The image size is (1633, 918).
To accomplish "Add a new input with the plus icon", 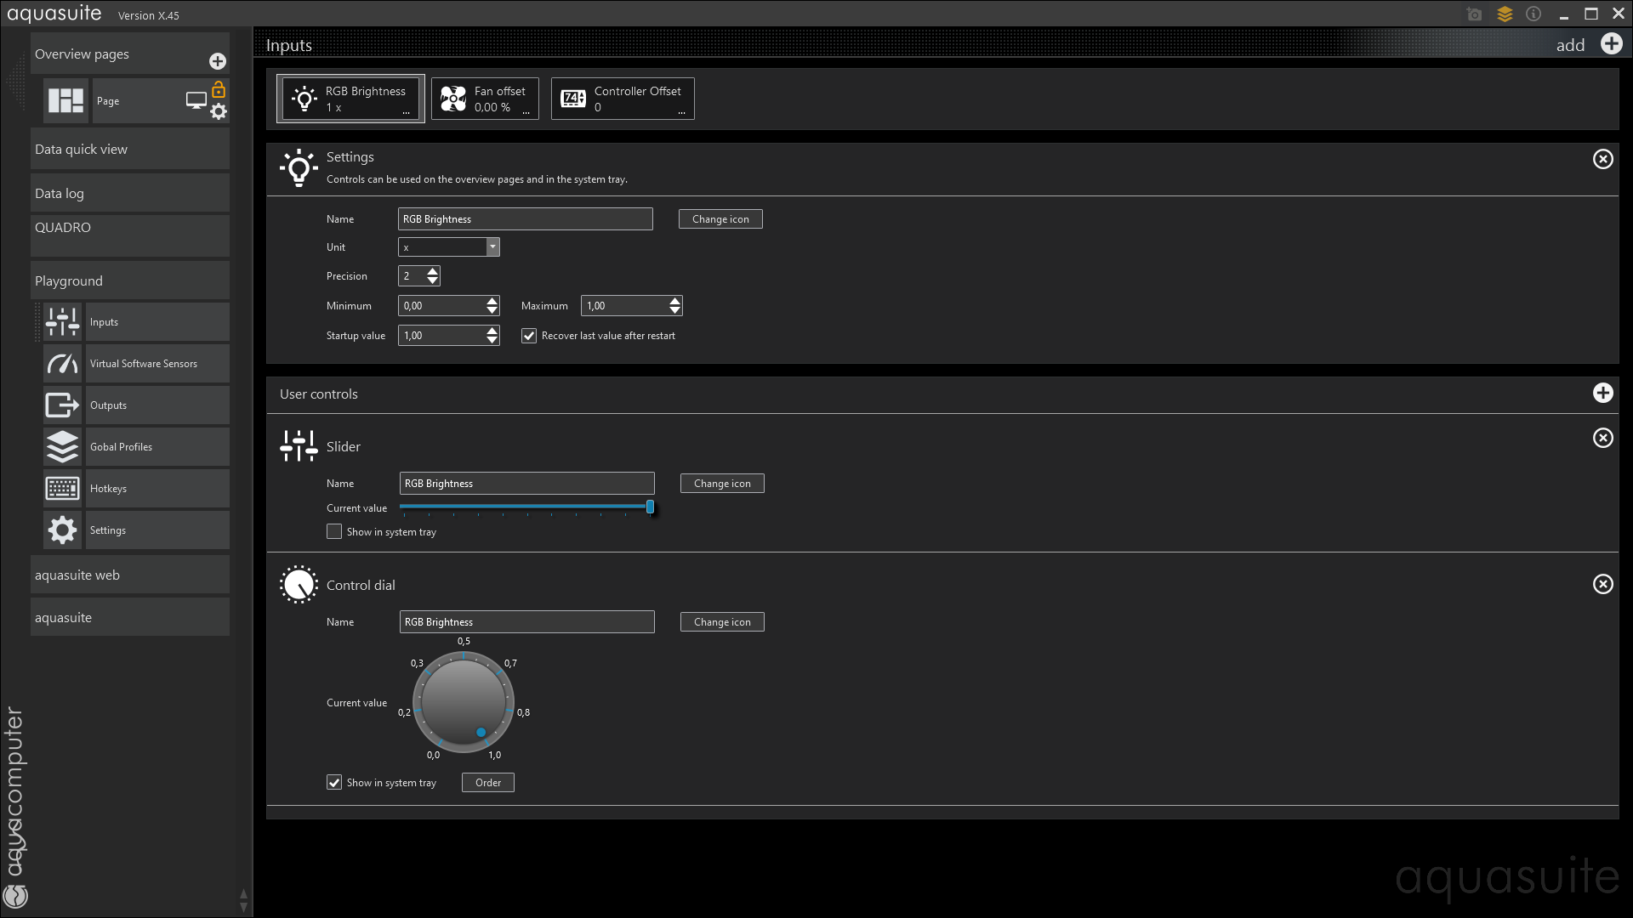I will (x=1612, y=44).
